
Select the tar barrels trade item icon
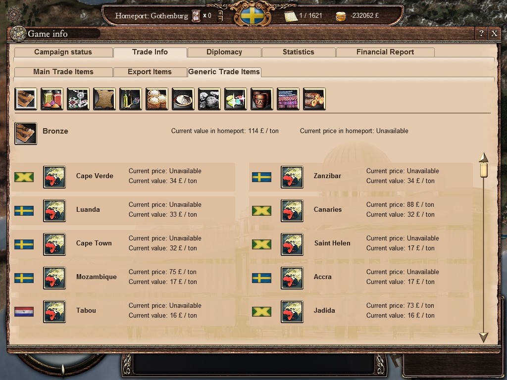pyautogui.click(x=262, y=99)
